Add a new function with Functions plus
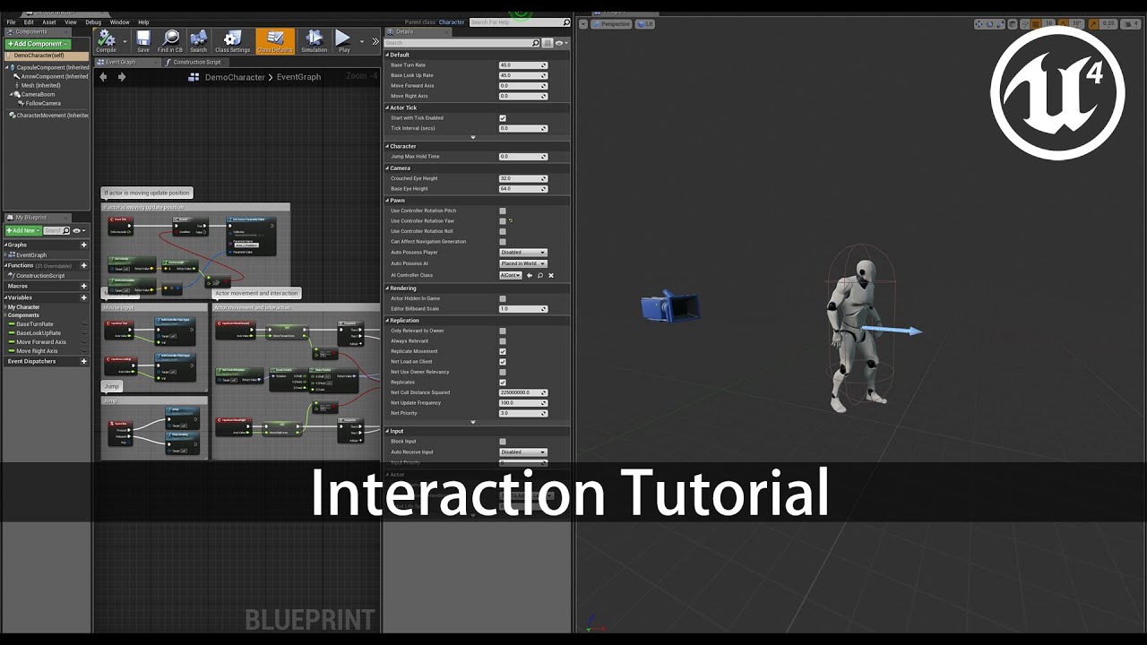Viewport: 1147px width, 645px height. click(84, 265)
